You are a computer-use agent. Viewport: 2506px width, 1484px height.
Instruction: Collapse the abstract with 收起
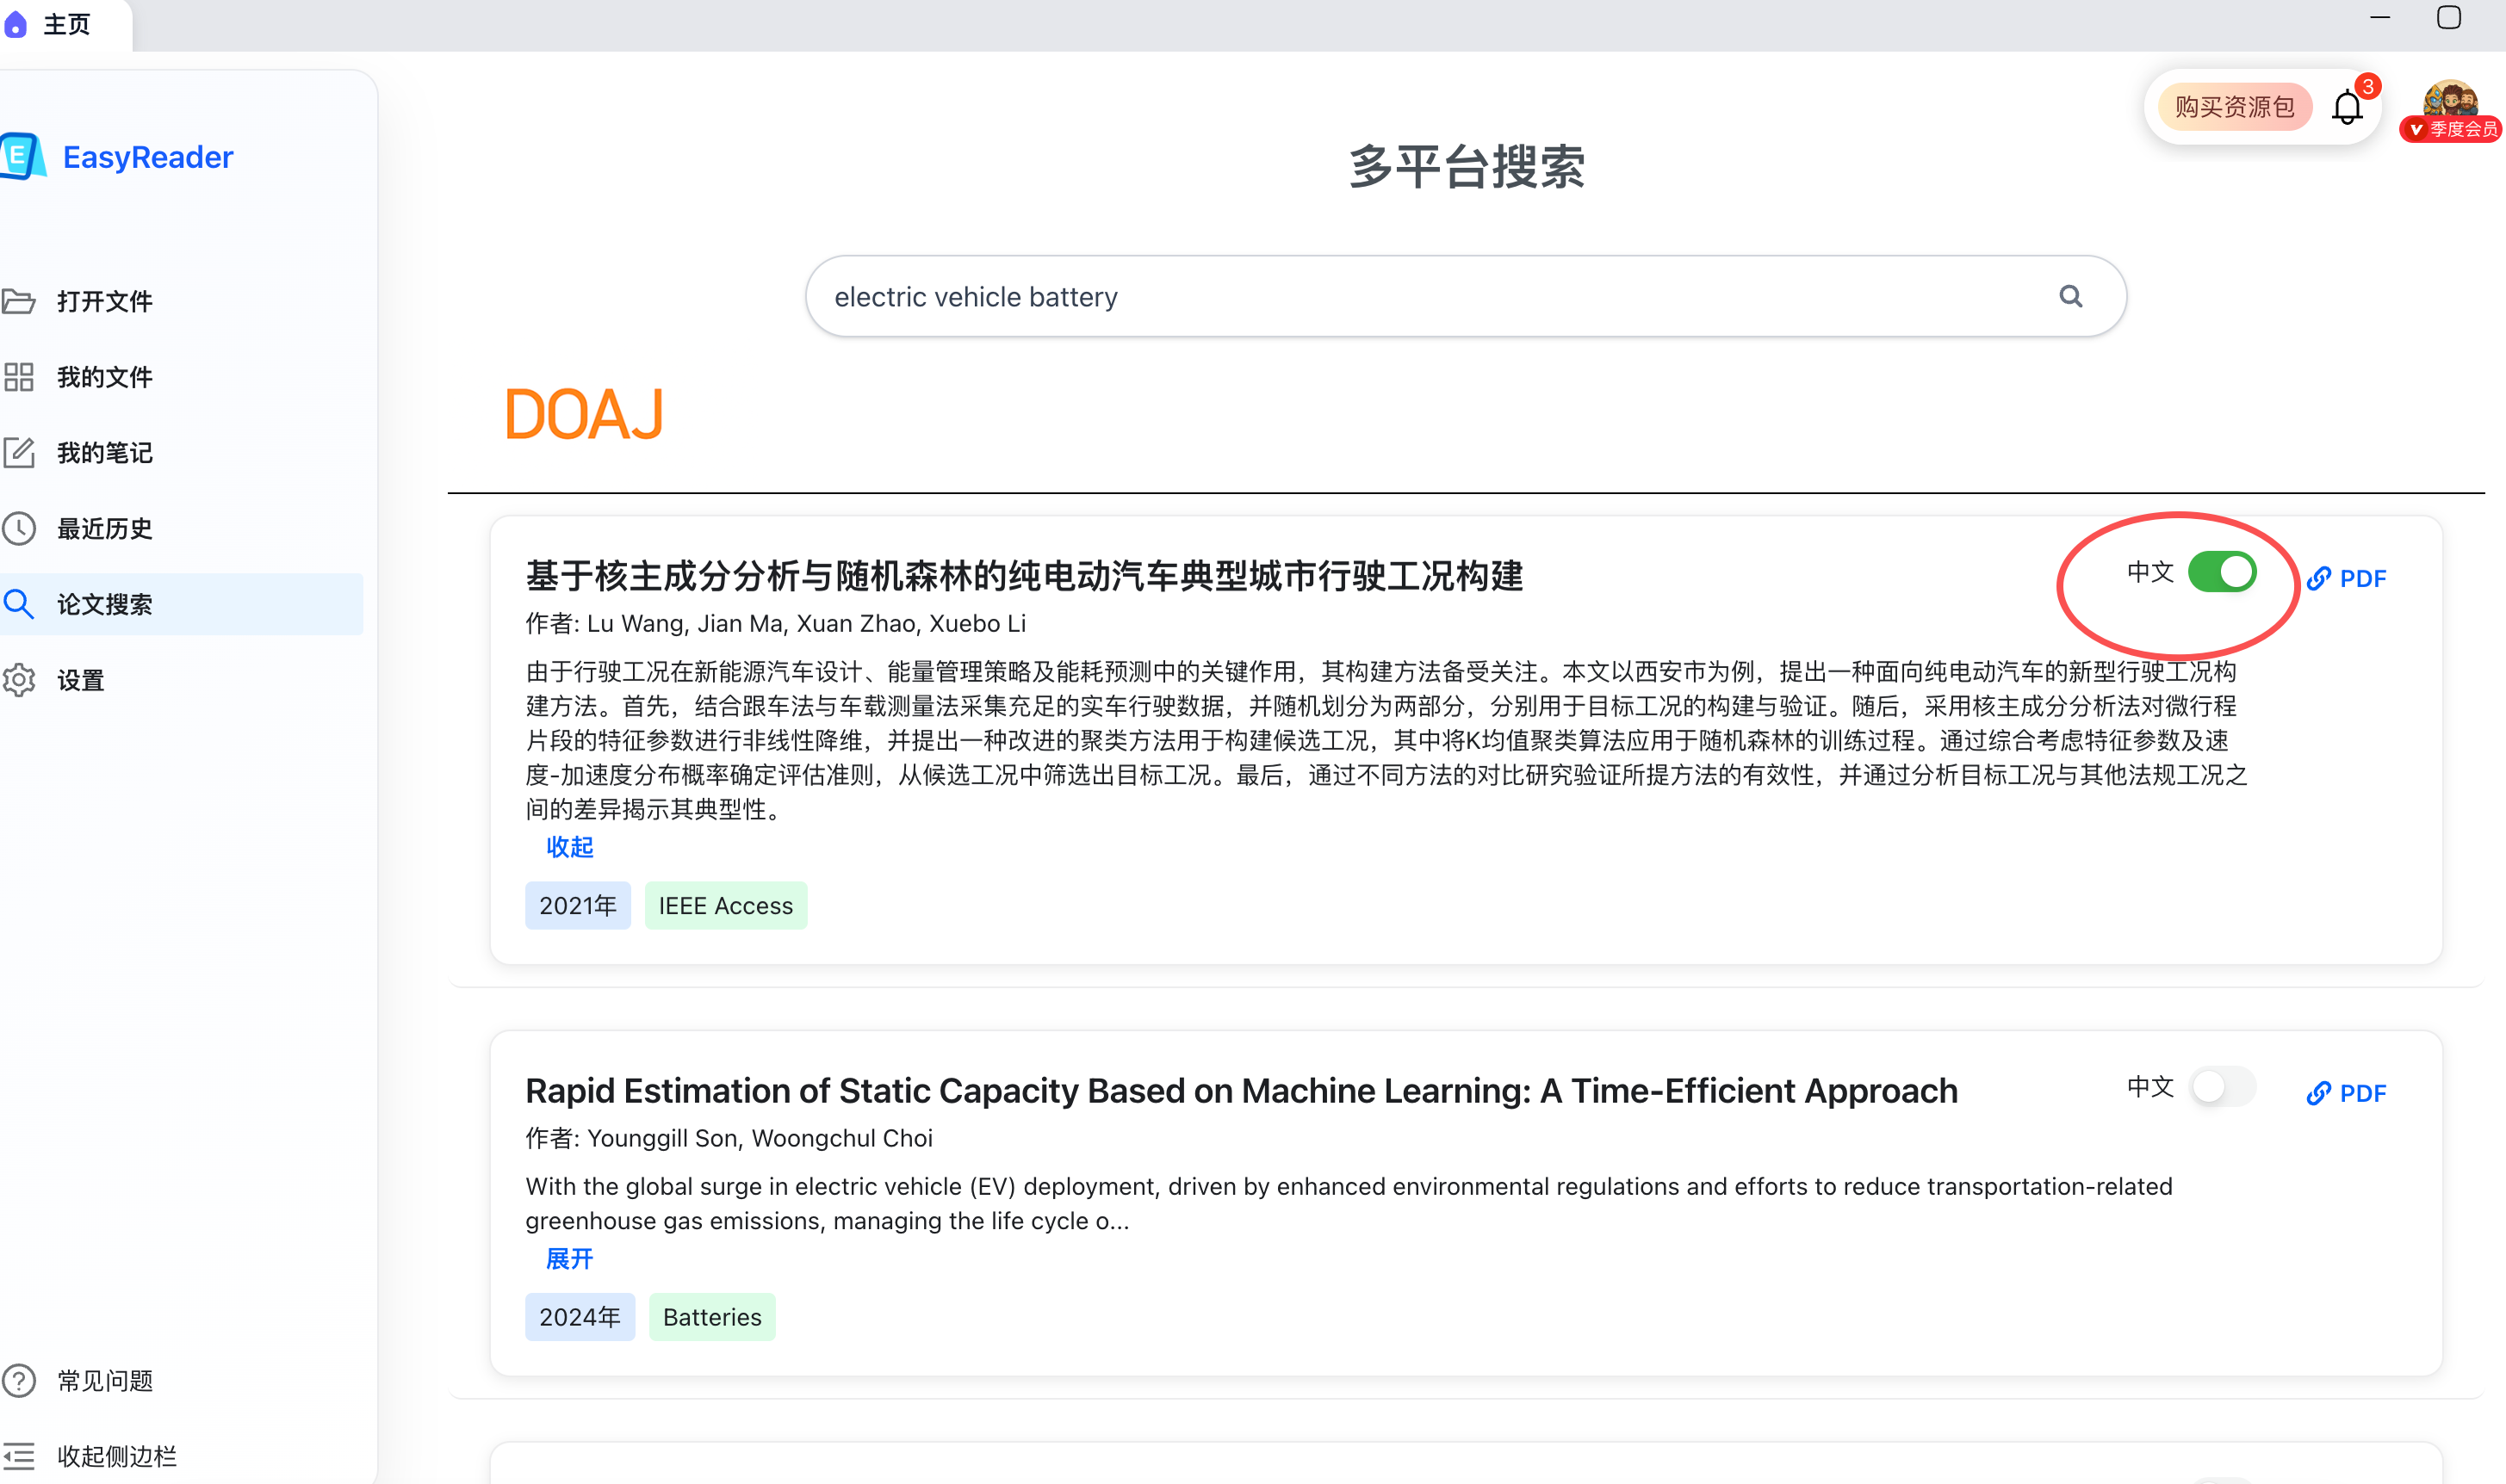tap(569, 847)
